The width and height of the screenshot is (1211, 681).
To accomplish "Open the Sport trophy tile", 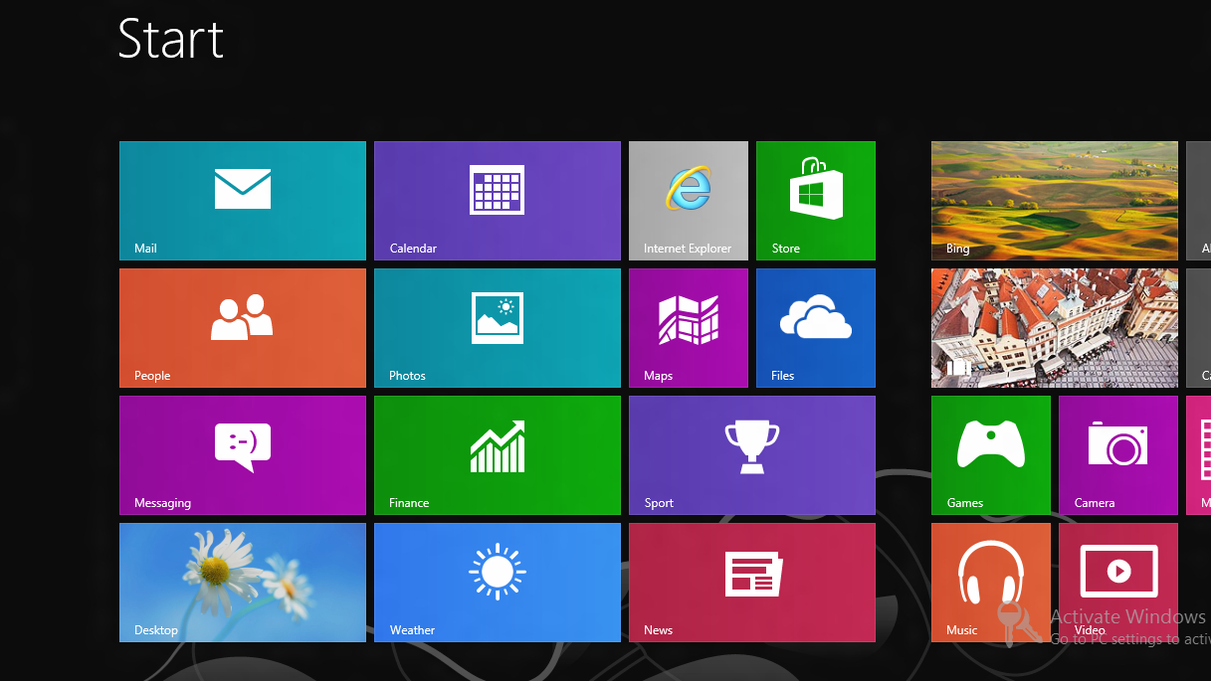I will coord(751,454).
